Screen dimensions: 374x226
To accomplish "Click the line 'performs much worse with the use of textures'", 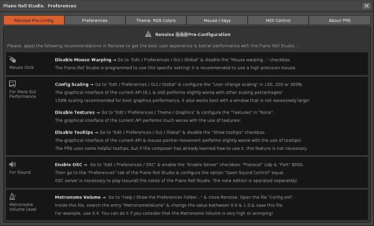I will 147,121.
